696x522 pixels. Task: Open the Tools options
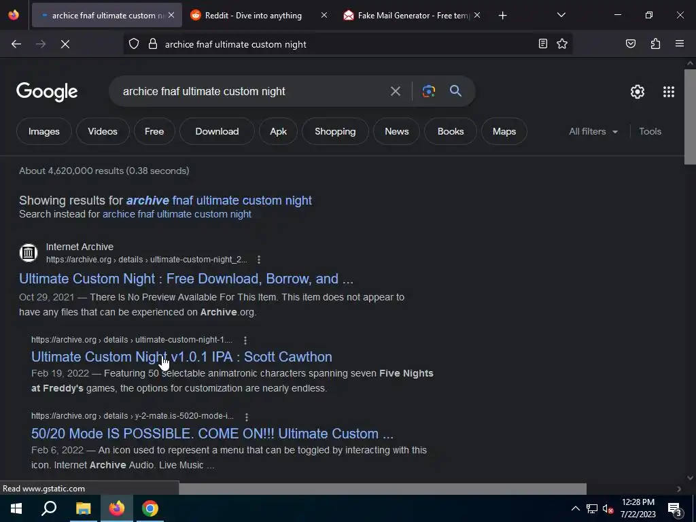point(650,131)
